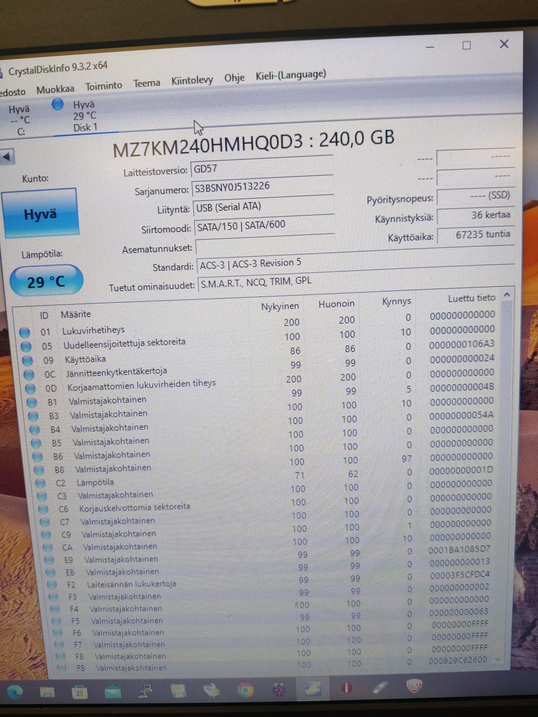Click the Luettu tieto column header
The height and width of the screenshot is (717, 538).
click(471, 298)
